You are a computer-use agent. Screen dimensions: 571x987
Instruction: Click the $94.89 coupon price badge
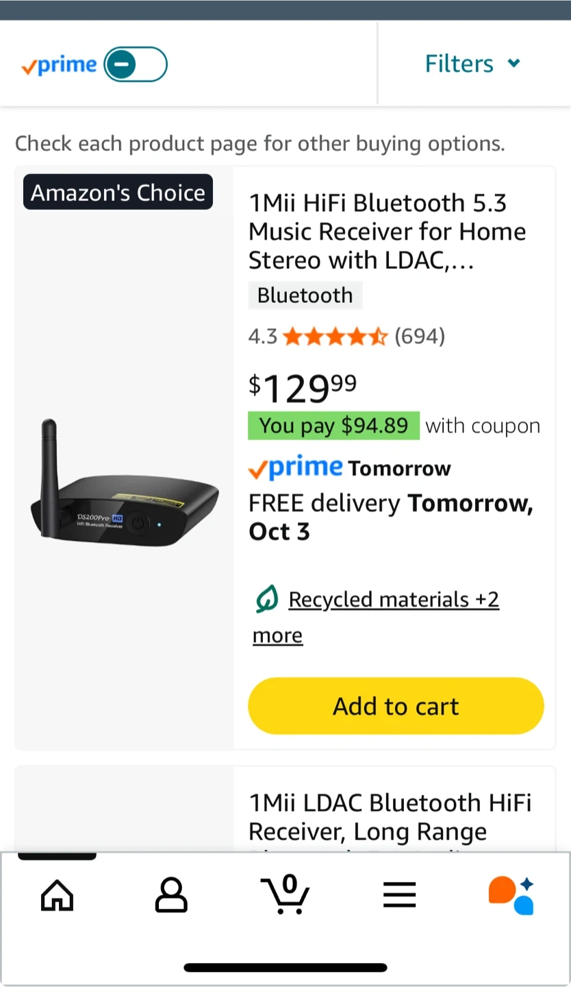tap(333, 426)
